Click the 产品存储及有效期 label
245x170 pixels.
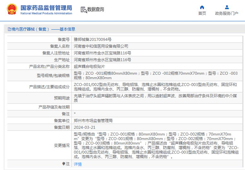pyautogui.click(x=54, y=107)
